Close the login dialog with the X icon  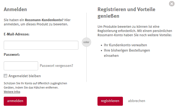coord(172,4)
